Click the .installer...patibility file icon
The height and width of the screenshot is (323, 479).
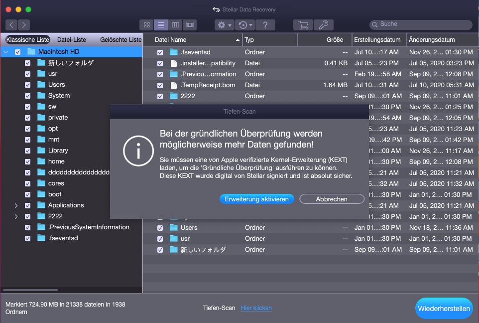pyautogui.click(x=173, y=63)
